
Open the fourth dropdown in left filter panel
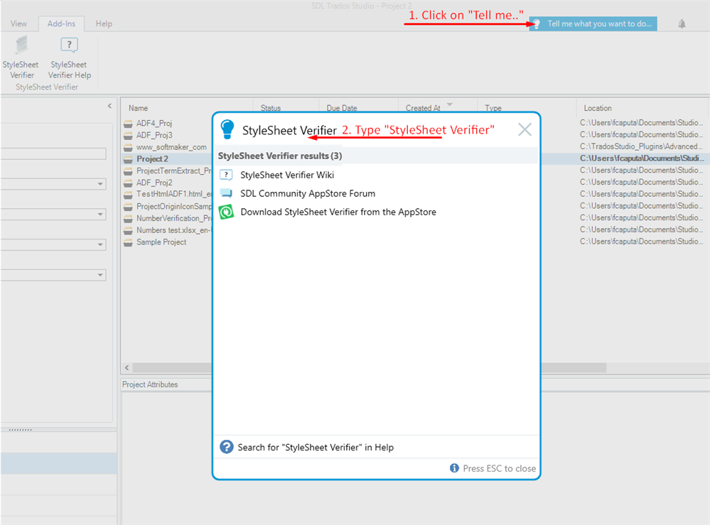pos(53,275)
